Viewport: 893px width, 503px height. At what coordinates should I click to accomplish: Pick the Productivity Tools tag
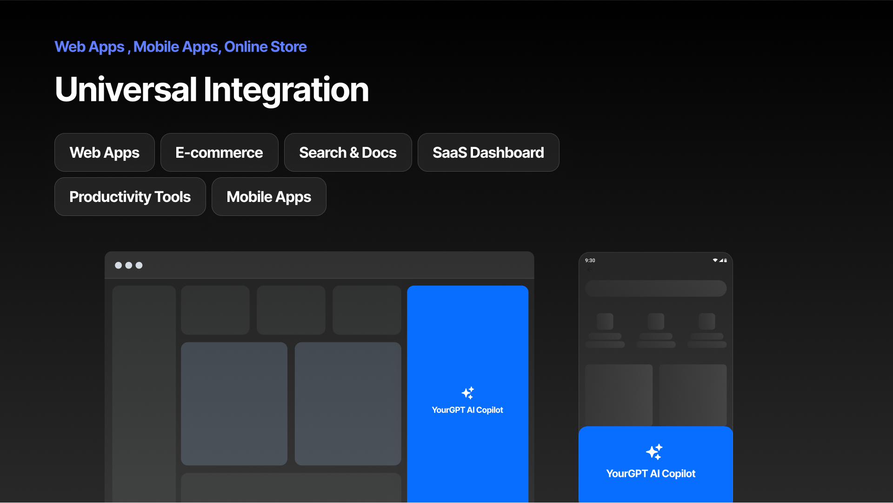click(130, 197)
